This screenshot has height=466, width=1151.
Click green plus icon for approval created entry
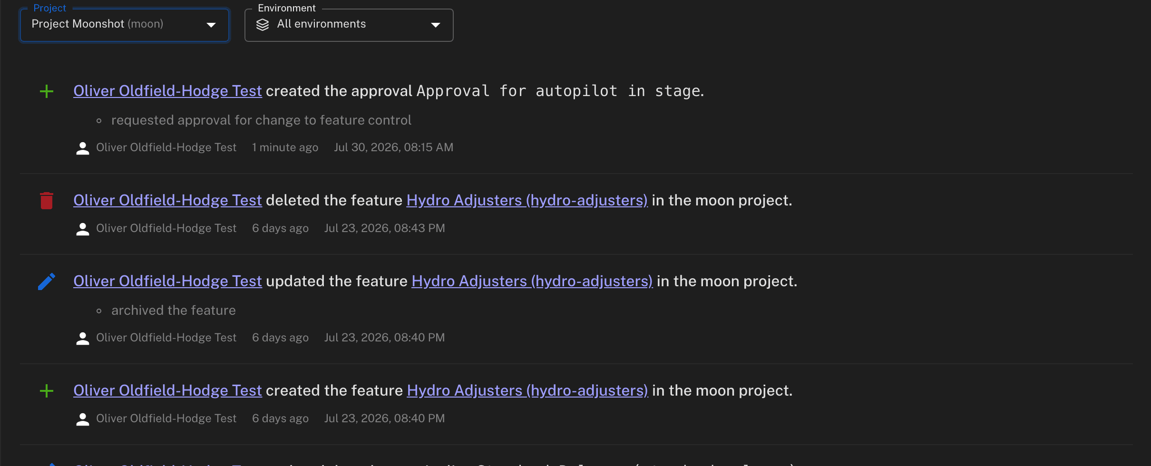pyautogui.click(x=47, y=91)
